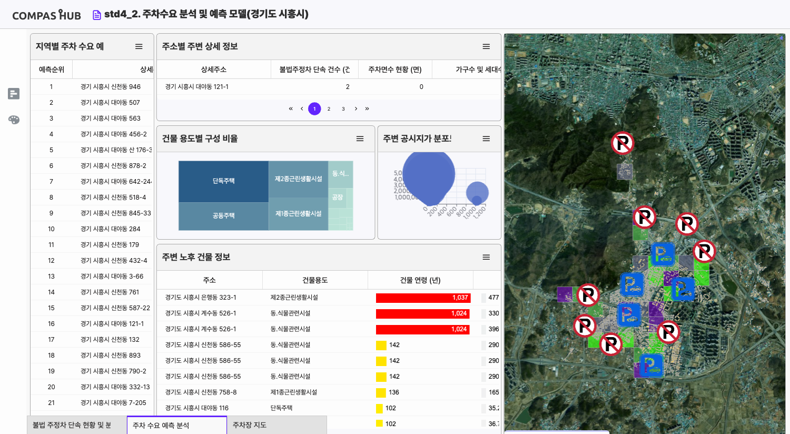Image resolution: width=790 pixels, height=434 pixels.
Task: Select the row 경기 시흥시 신천동 761
Action: pos(92,292)
